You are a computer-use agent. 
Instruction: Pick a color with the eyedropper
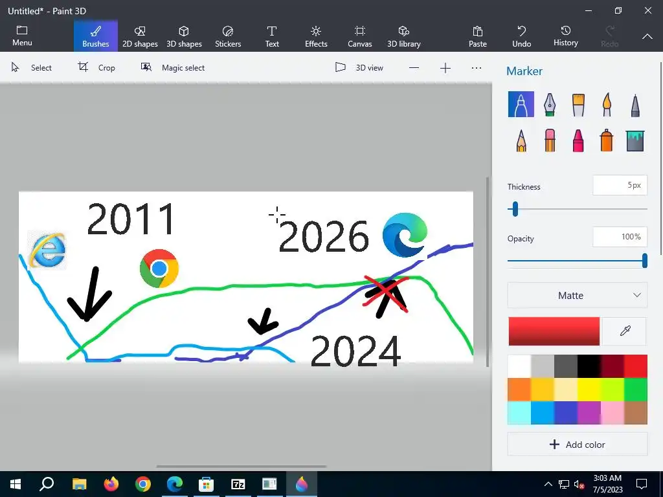click(x=625, y=331)
